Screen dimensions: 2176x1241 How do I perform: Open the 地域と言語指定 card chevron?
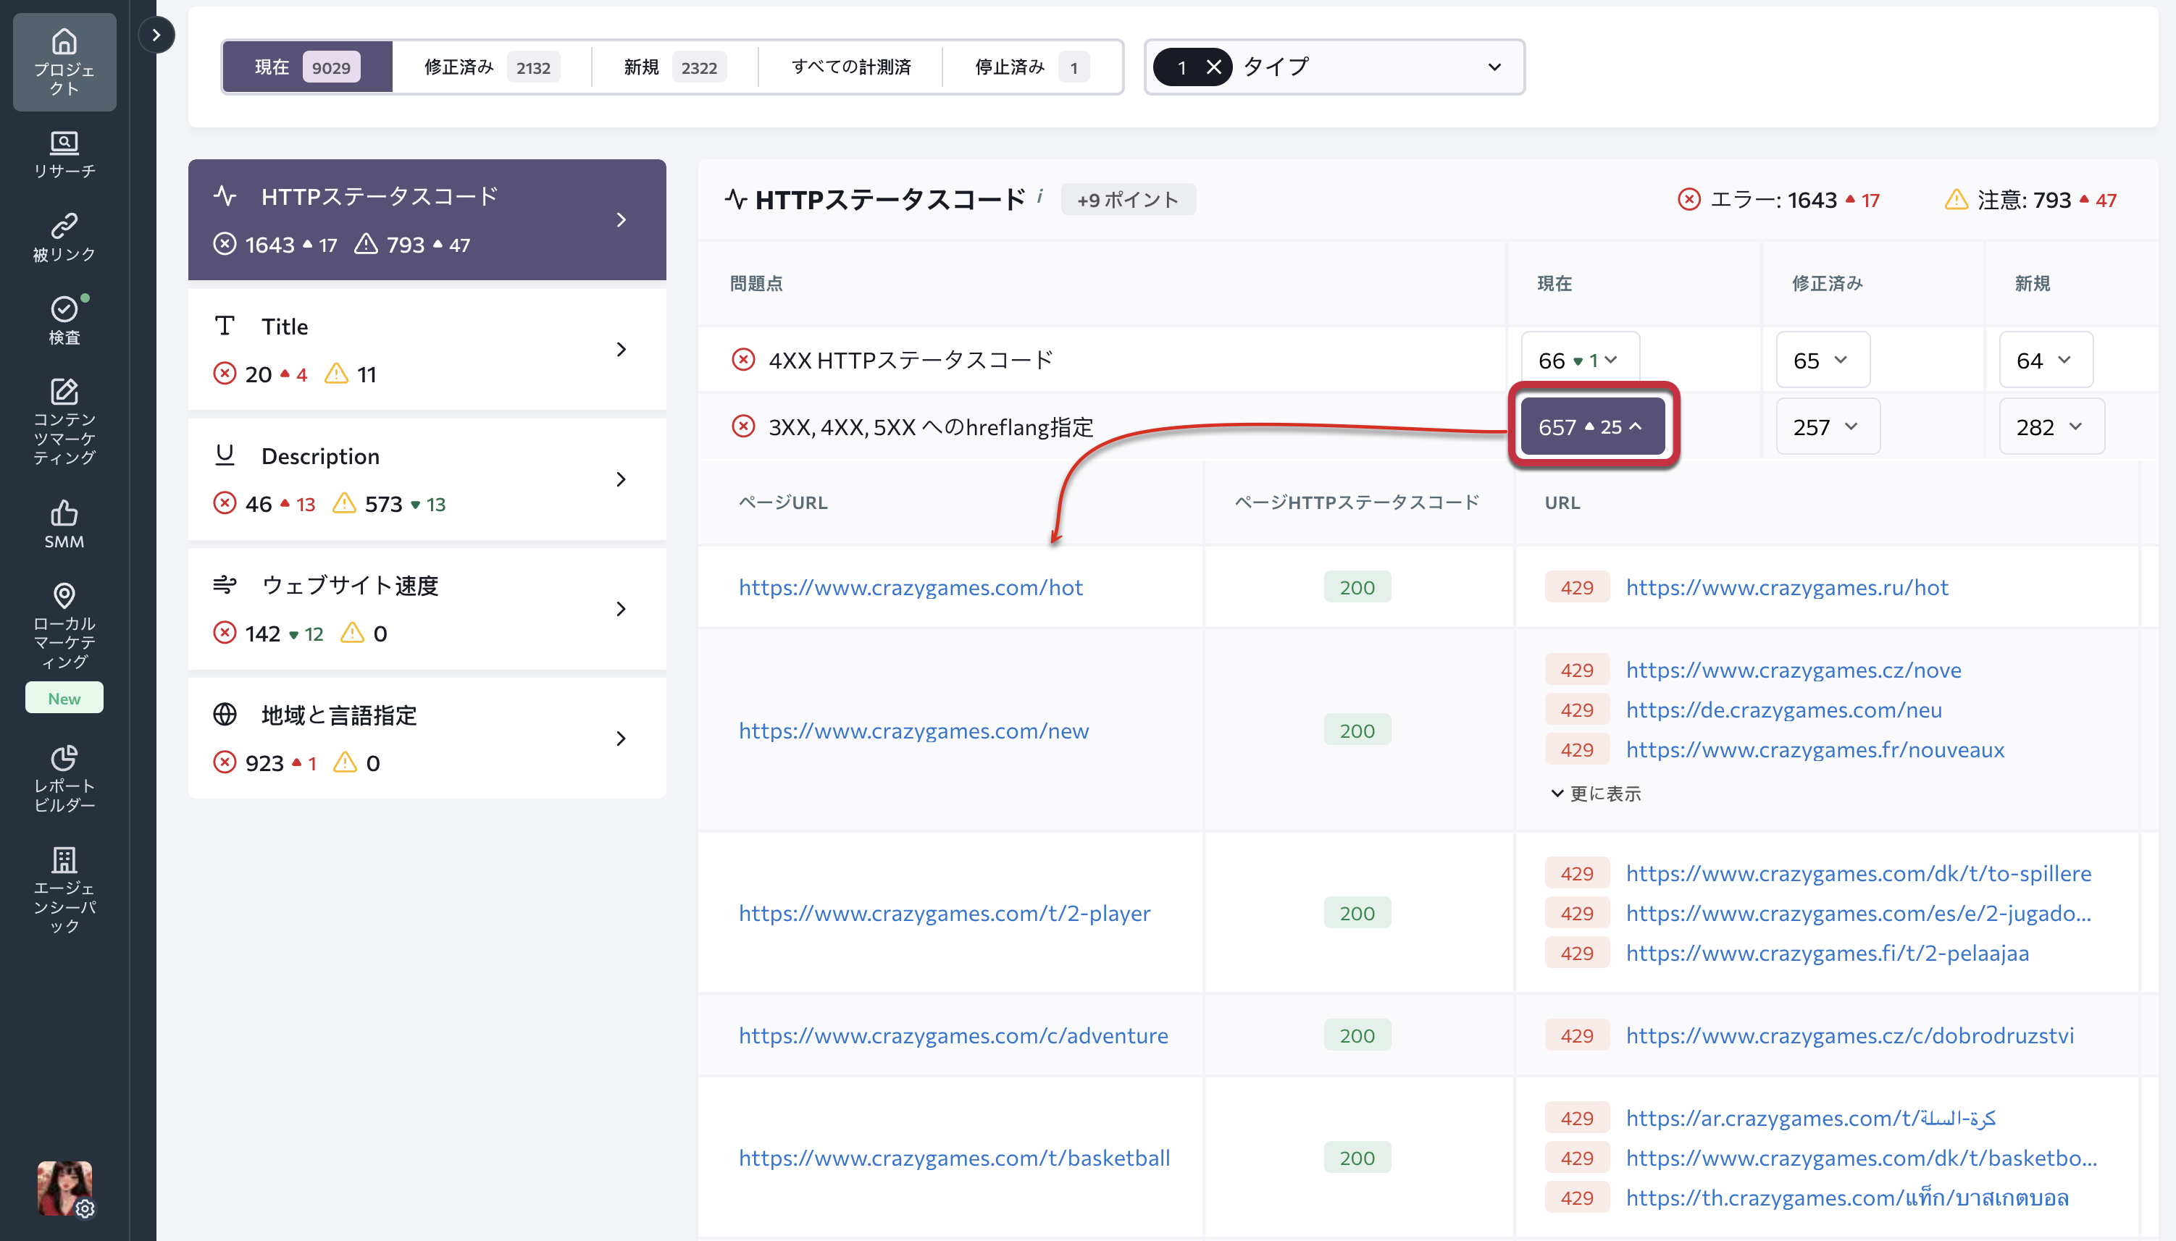click(x=621, y=738)
